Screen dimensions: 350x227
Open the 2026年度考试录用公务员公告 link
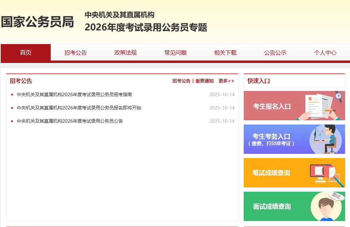coord(70,121)
